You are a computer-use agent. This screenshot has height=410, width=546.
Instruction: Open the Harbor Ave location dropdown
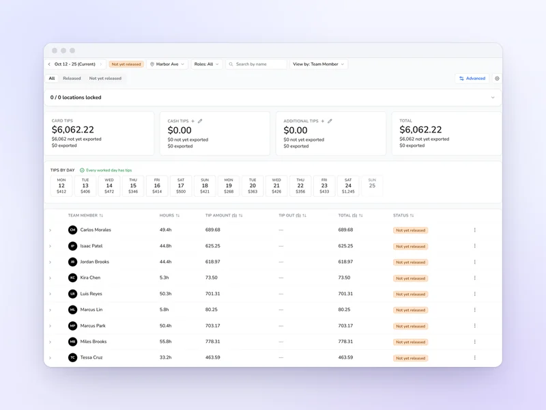pyautogui.click(x=167, y=64)
